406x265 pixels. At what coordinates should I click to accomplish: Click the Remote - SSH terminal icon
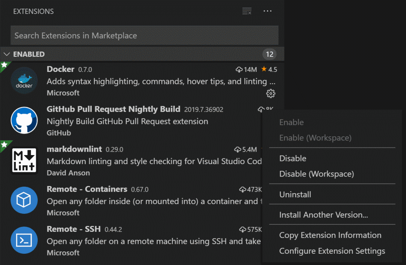tap(24, 240)
